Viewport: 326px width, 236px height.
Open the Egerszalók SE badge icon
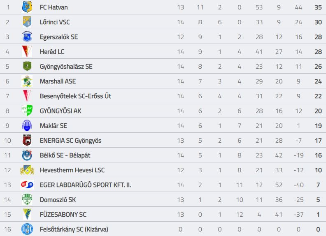(27, 37)
